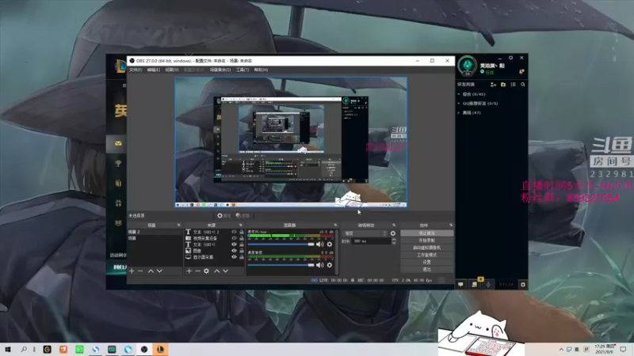Click add friend icon in friends panel
This screenshot has height=356, width=634.
[x=493, y=85]
